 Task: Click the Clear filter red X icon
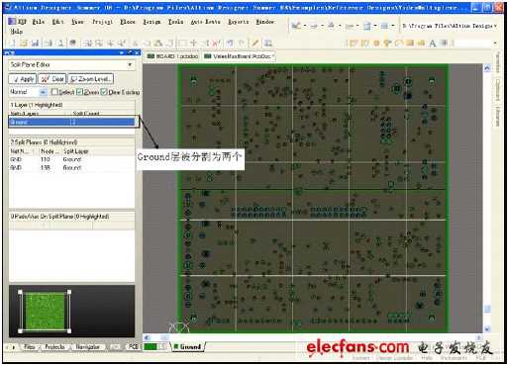[216, 44]
